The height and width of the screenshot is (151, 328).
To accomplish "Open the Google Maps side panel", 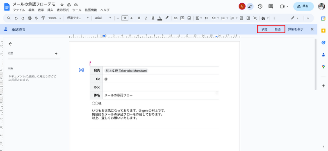I will [323, 67].
